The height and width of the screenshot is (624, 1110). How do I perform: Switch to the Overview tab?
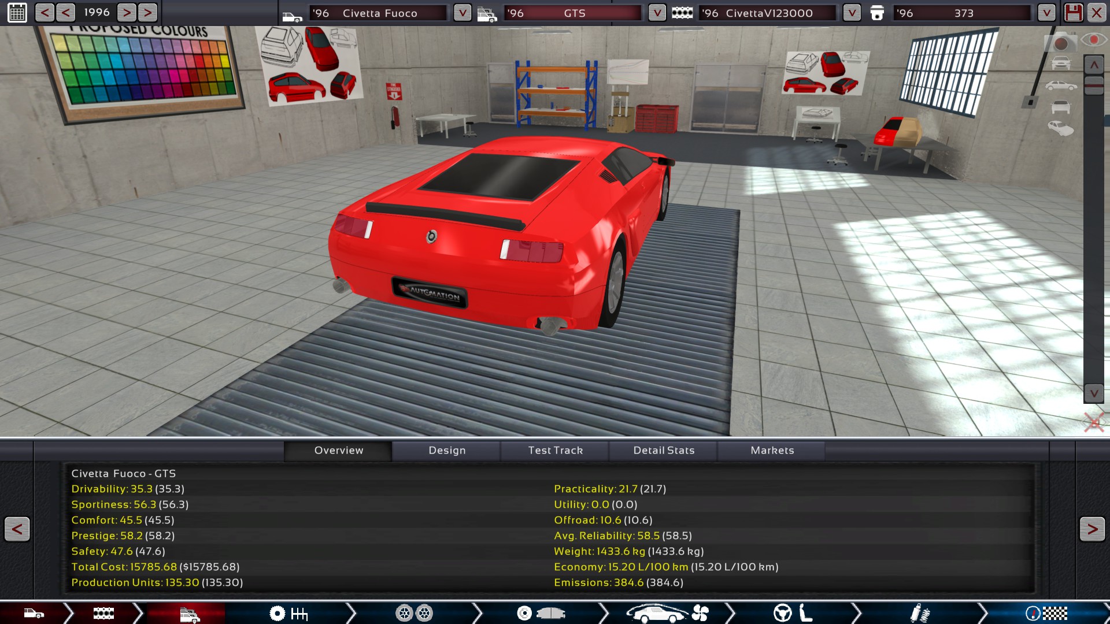[338, 451]
